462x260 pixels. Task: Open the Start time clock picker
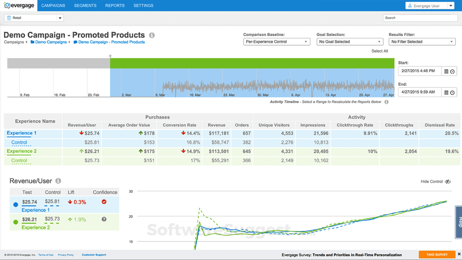[453, 71]
